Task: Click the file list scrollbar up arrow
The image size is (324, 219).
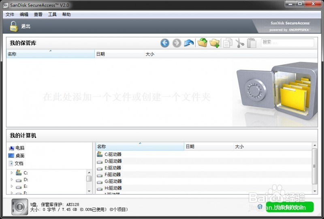Action: point(315,145)
